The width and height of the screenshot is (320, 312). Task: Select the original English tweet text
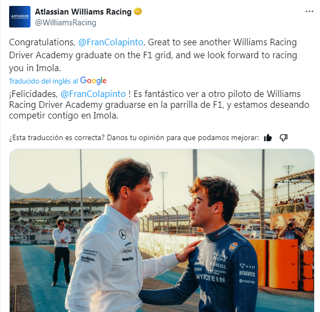tap(153, 55)
